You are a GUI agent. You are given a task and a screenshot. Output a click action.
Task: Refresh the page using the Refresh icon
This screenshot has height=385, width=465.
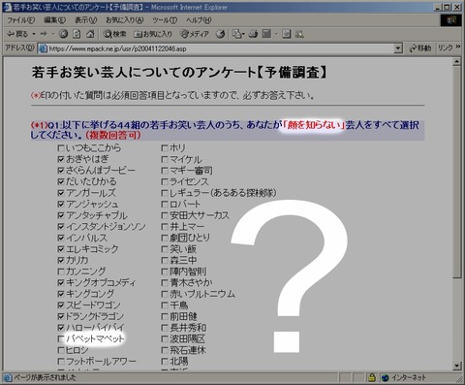77,34
